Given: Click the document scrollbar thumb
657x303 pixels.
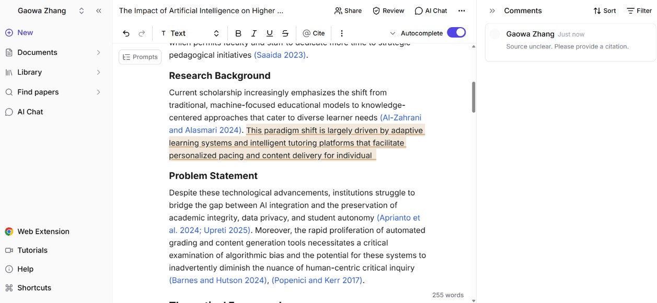Looking at the screenshot, I should point(474,97).
